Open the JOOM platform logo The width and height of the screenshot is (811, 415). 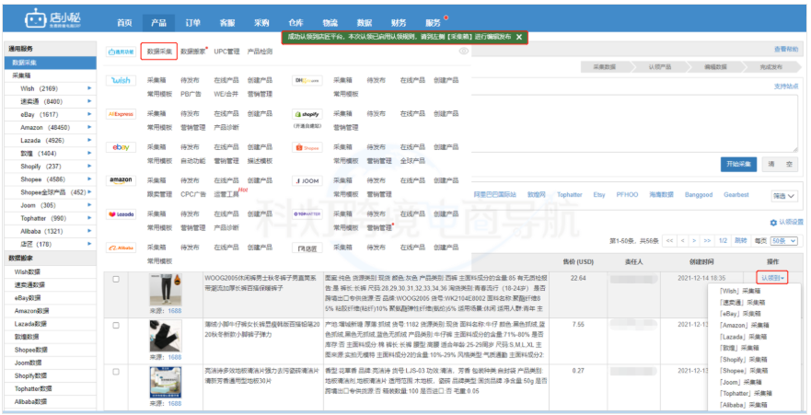coord(307,181)
